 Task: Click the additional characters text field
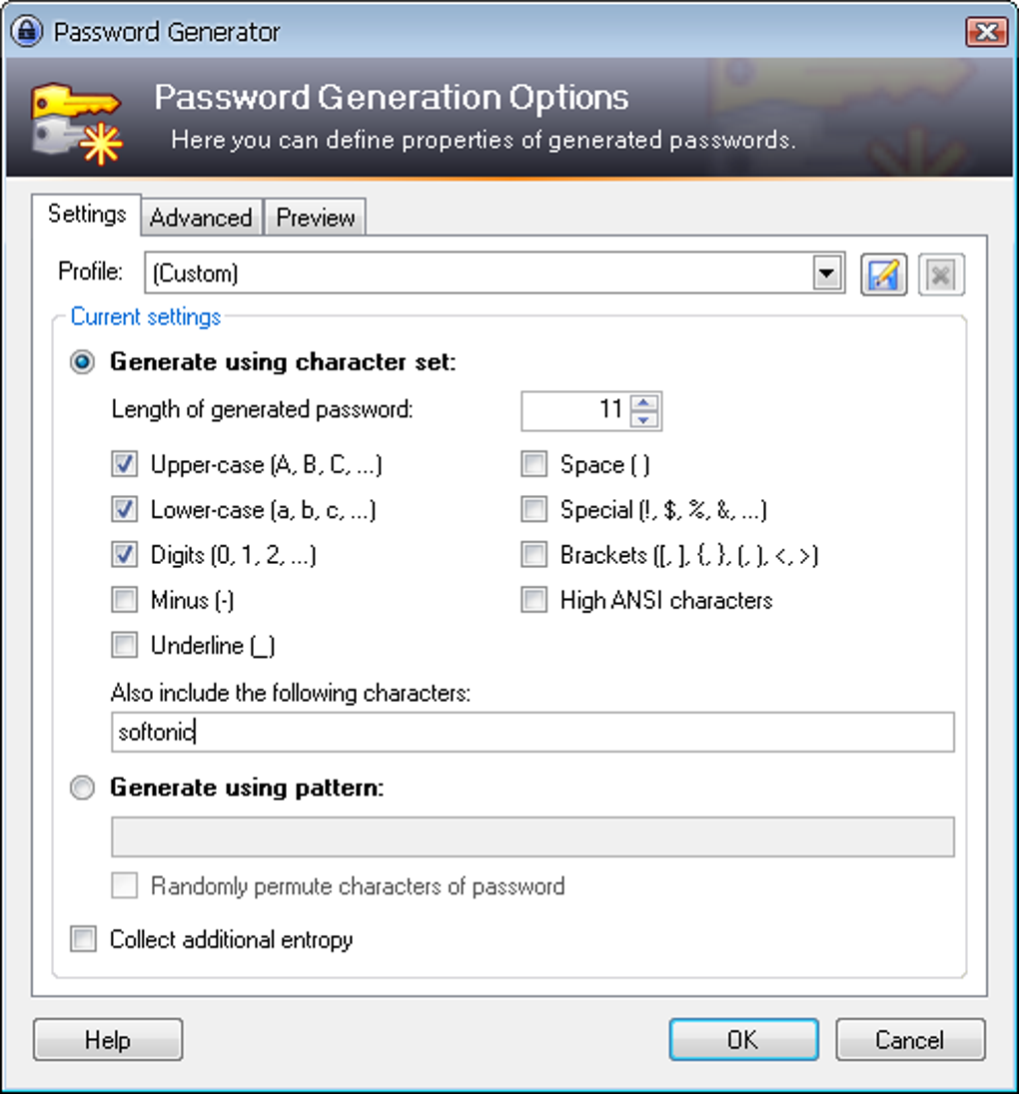click(x=532, y=733)
